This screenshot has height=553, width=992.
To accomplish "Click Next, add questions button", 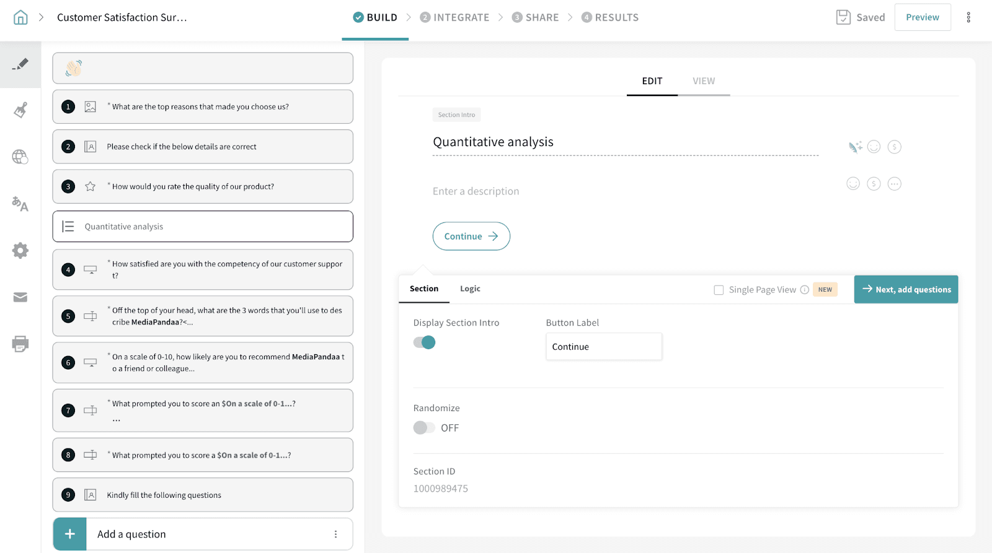I will point(906,289).
